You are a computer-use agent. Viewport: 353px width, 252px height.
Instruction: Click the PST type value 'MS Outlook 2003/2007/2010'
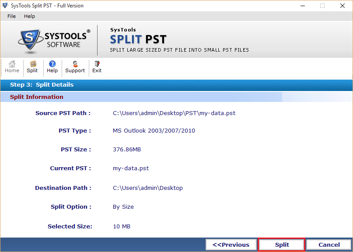coord(154,131)
